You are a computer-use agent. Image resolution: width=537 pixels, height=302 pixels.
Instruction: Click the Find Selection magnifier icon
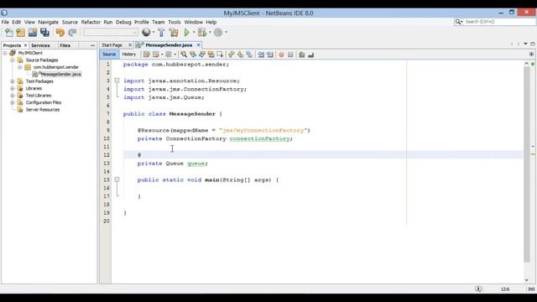pos(184,55)
